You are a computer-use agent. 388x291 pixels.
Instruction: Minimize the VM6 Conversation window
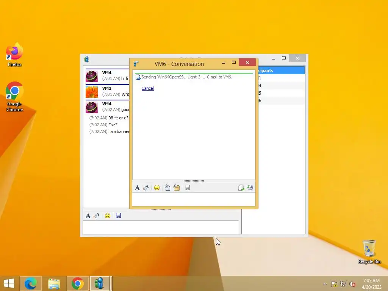pyautogui.click(x=224, y=63)
